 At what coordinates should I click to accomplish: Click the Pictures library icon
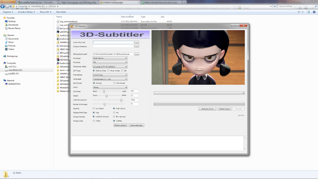point(6,46)
